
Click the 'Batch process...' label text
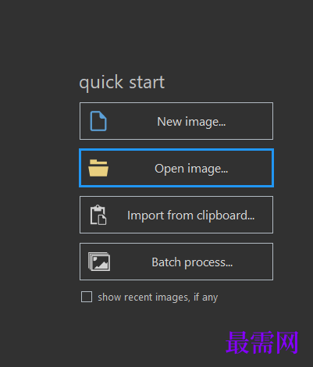click(x=192, y=262)
